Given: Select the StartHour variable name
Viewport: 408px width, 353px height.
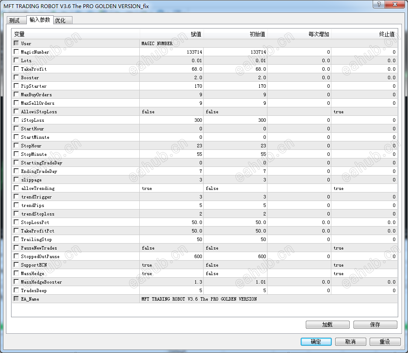Looking at the screenshot, I should [32, 129].
